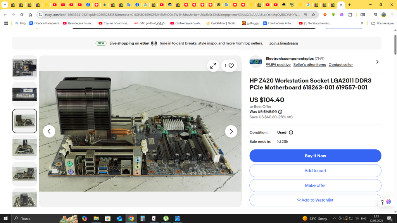This screenshot has height=223, width=397.
Task: Select first motherboard thumbnail
Action: tap(24, 68)
